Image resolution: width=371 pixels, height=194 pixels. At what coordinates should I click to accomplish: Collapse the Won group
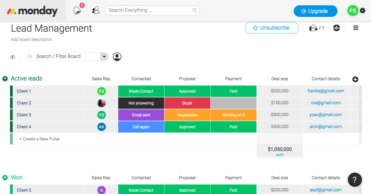click(5, 178)
